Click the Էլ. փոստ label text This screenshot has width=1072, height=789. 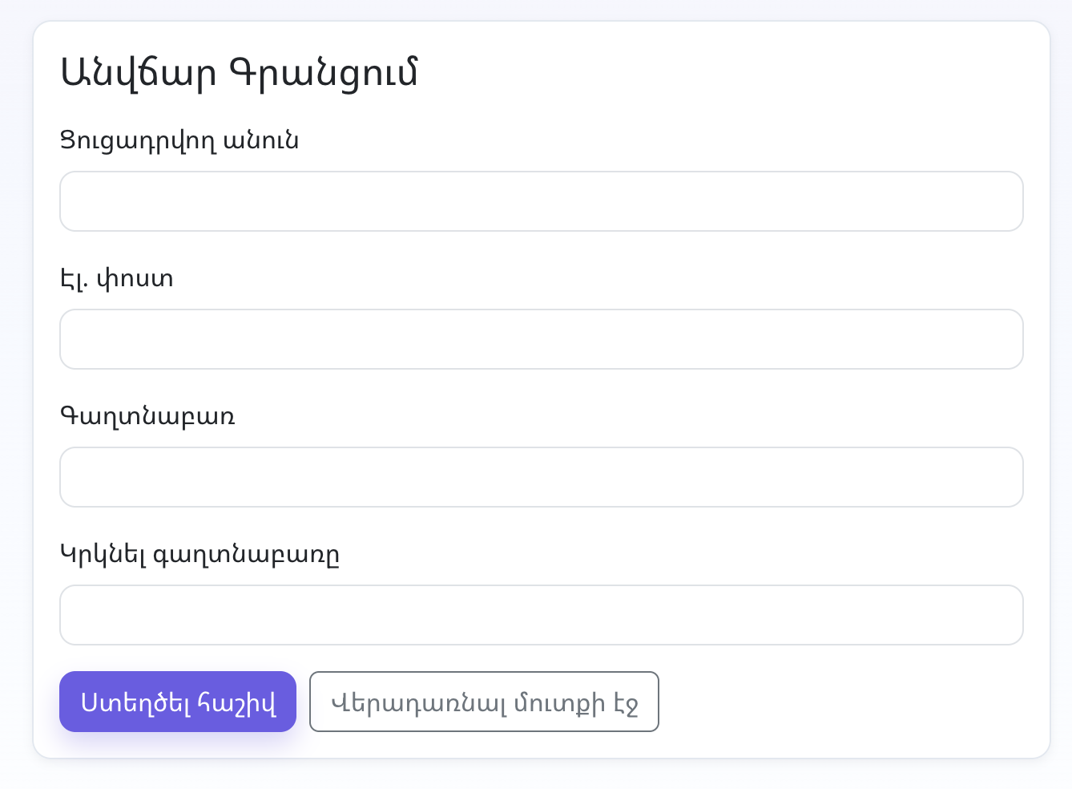117,278
